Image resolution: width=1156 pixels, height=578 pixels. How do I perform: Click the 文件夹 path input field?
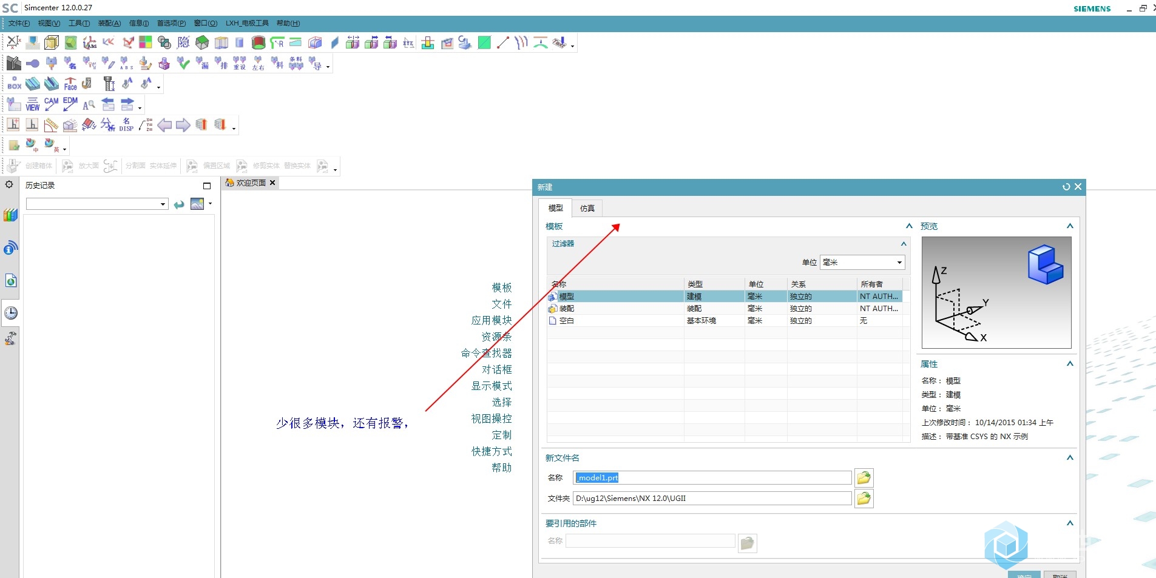pos(712,499)
